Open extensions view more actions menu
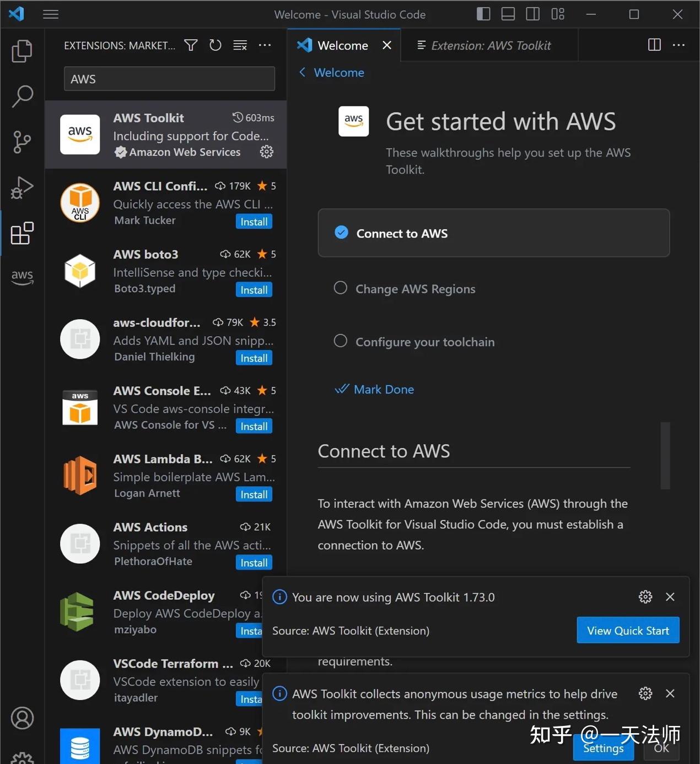 pos(265,45)
